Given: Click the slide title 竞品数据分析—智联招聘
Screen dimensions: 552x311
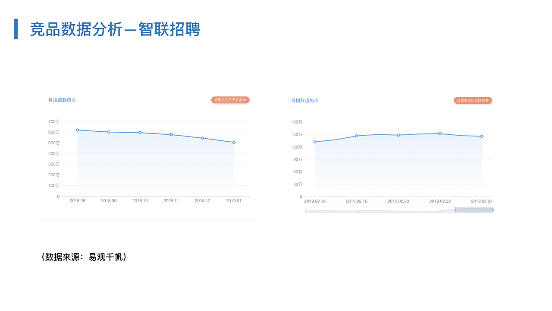Looking at the screenshot, I should (115, 29).
